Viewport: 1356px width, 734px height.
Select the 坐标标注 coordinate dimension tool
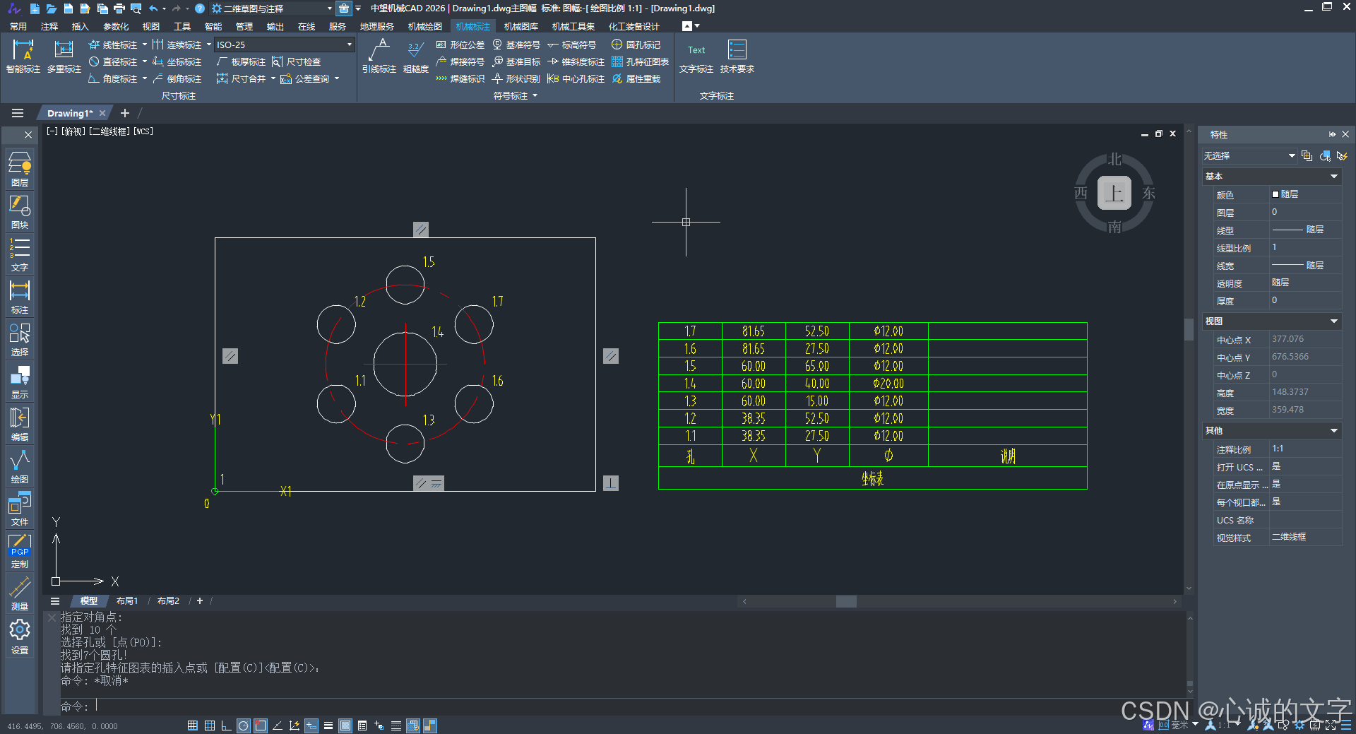(x=177, y=61)
